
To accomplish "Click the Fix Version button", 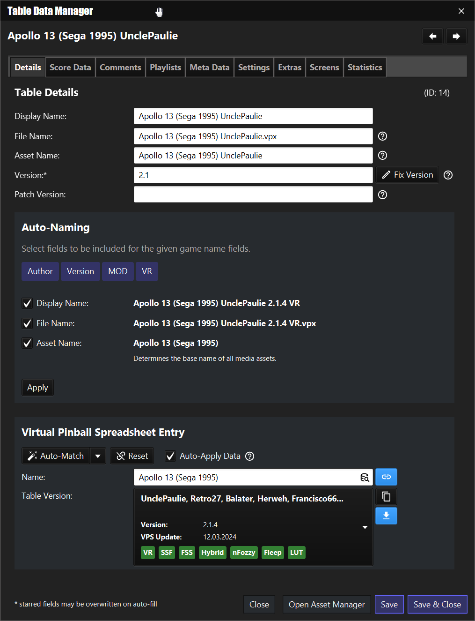I will point(407,175).
